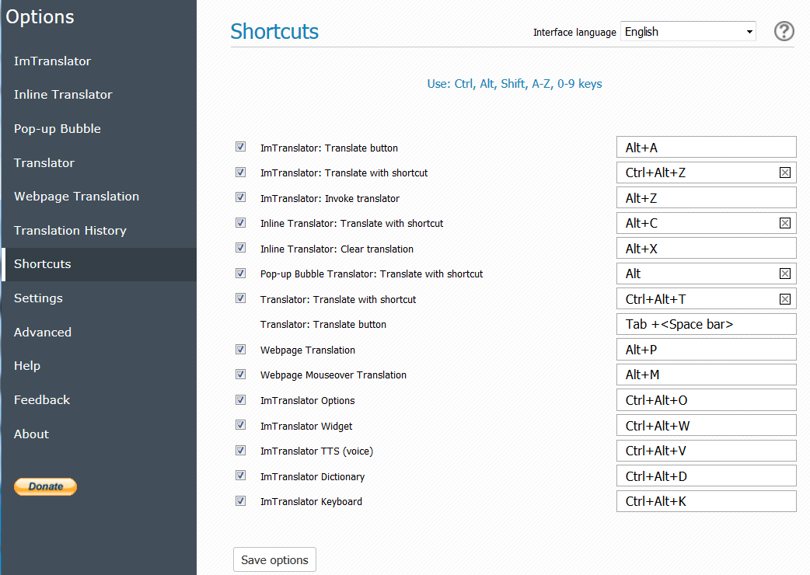
Task: Clear the Alt+C shortcut with X icon
Action: tap(784, 223)
